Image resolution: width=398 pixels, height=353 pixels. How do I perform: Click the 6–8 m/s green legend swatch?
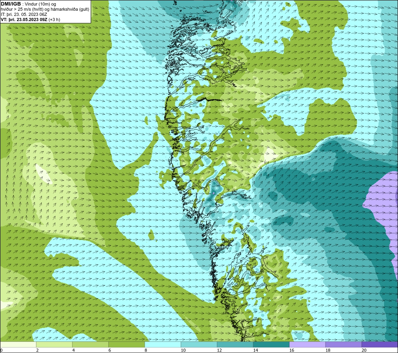(127, 344)
